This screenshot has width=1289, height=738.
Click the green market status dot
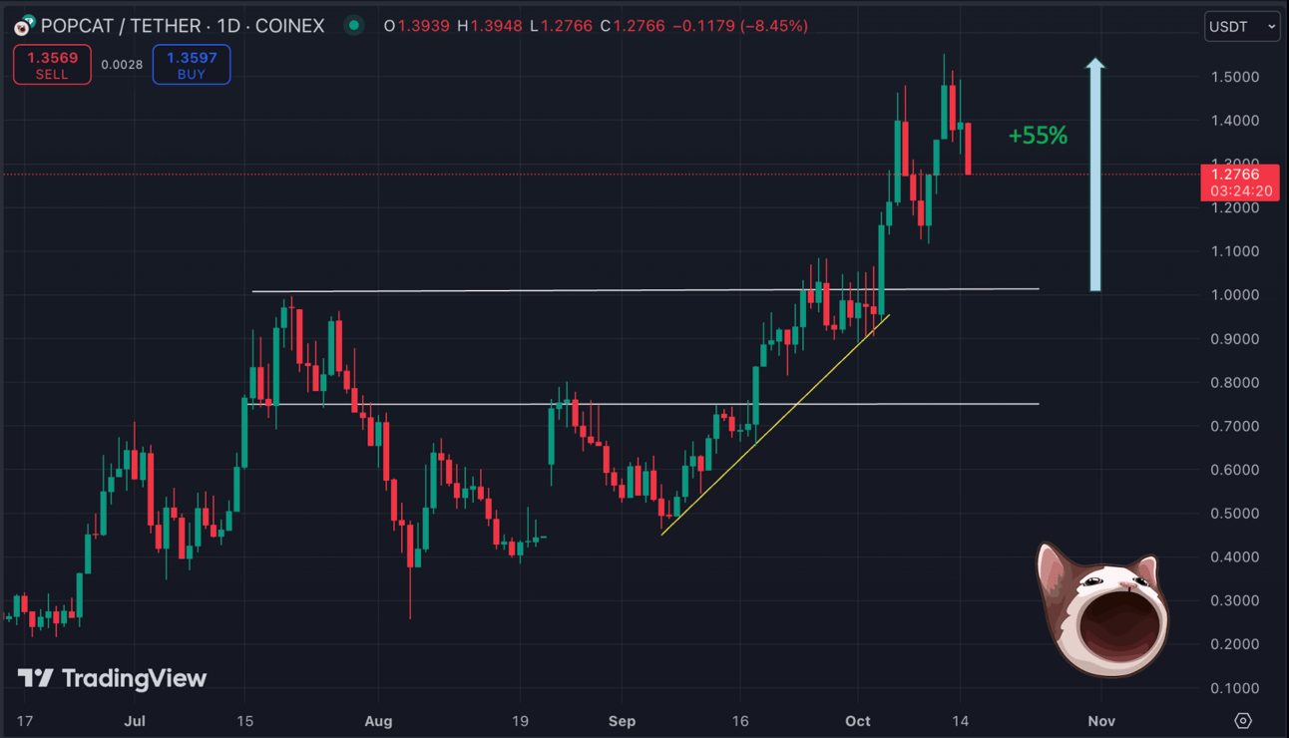click(353, 26)
